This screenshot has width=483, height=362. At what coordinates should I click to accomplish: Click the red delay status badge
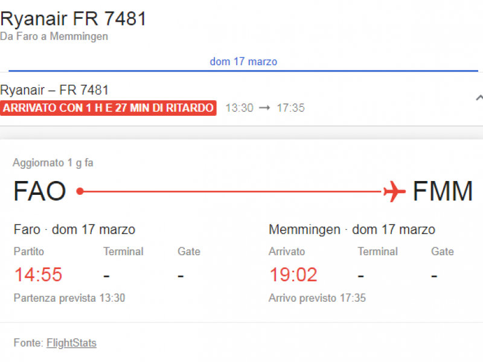pyautogui.click(x=108, y=108)
